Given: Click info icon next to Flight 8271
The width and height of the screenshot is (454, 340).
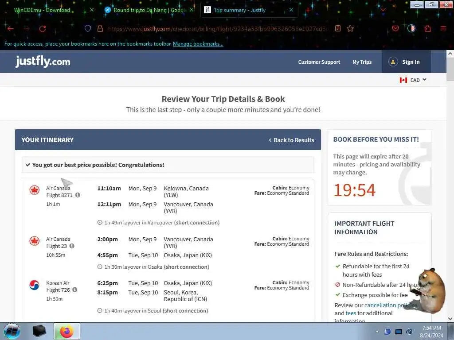Looking at the screenshot, I should coord(78,195).
